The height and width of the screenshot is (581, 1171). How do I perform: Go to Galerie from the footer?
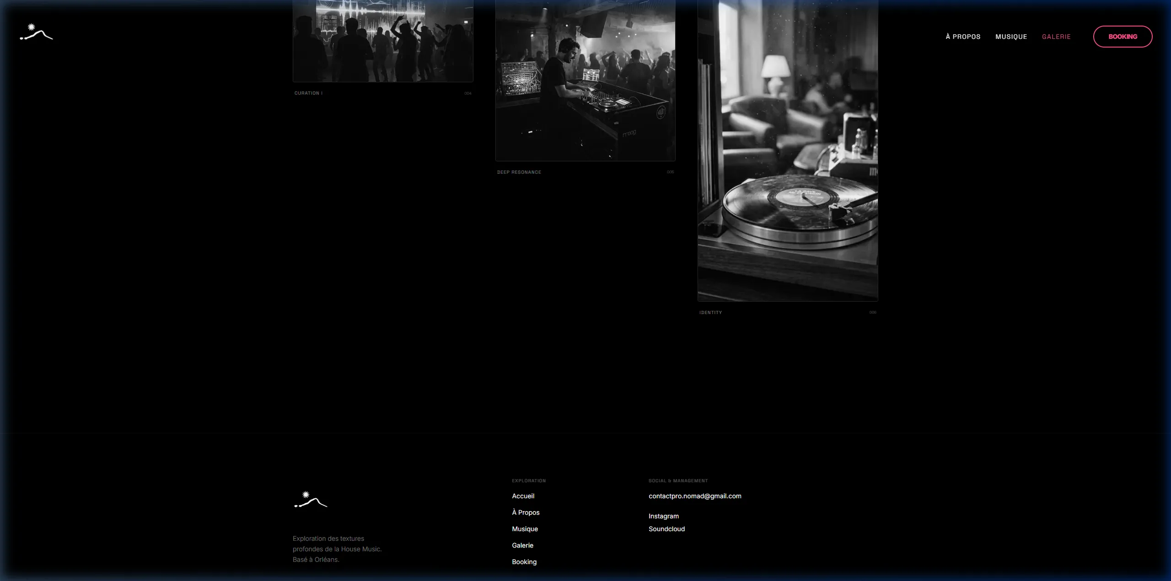(x=522, y=545)
